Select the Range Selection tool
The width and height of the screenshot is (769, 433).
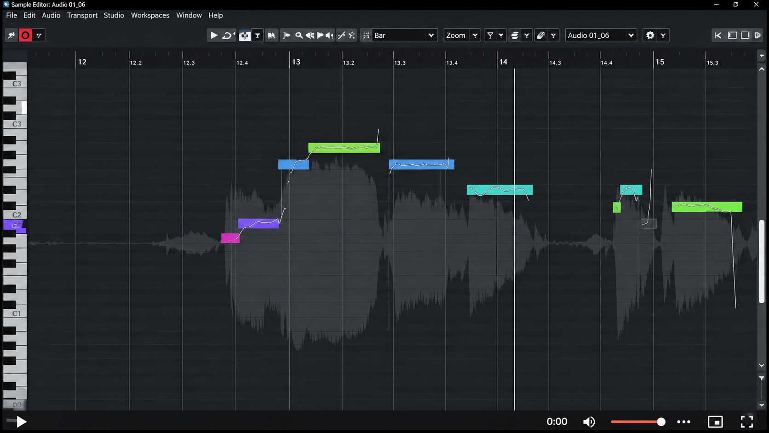[x=286, y=35]
